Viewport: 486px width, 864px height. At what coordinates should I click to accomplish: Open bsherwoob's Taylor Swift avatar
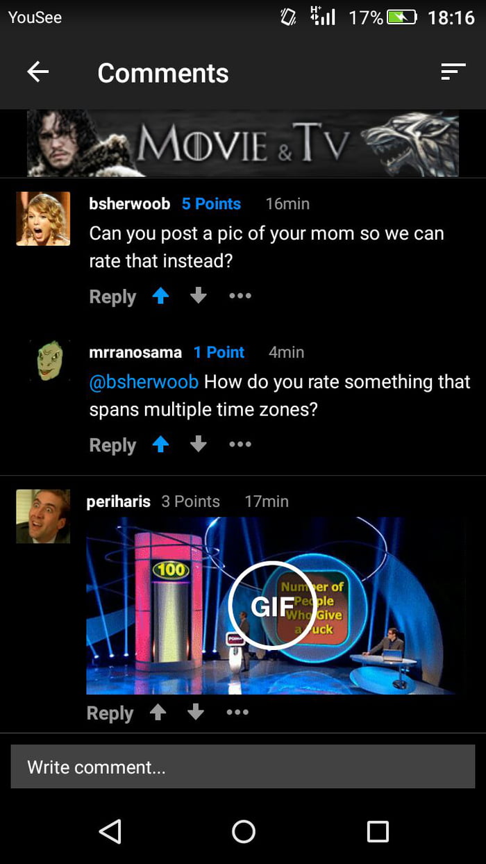pyautogui.click(x=43, y=217)
